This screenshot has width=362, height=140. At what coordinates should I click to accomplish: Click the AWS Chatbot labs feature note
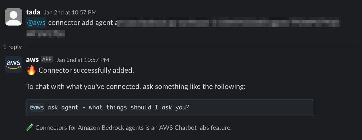coord(133,128)
